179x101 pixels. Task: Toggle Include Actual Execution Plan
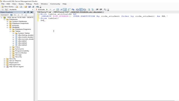pyautogui.click(x=69, y=10)
